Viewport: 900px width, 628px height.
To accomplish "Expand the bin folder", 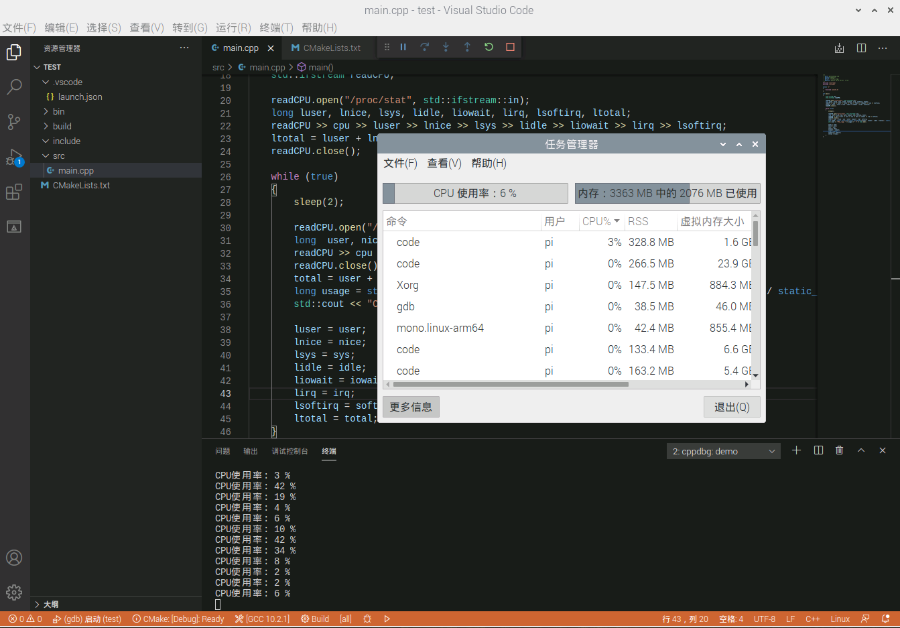I will [x=46, y=111].
